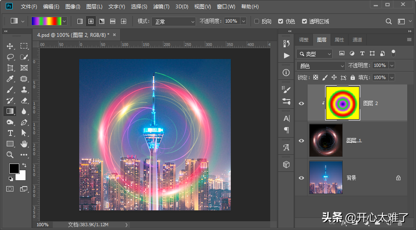Viewport: 416px width, 230px height.
Task: Select the Crop tool
Action: click(10, 68)
